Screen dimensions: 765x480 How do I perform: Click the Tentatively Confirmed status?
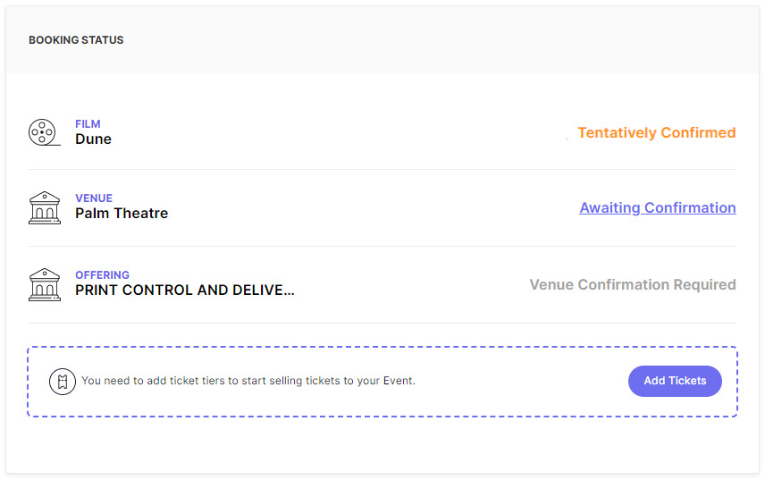click(656, 132)
